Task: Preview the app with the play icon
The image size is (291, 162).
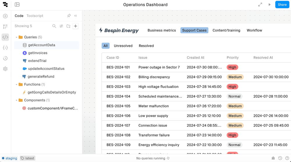Action: pyautogui.click(x=269, y=5)
